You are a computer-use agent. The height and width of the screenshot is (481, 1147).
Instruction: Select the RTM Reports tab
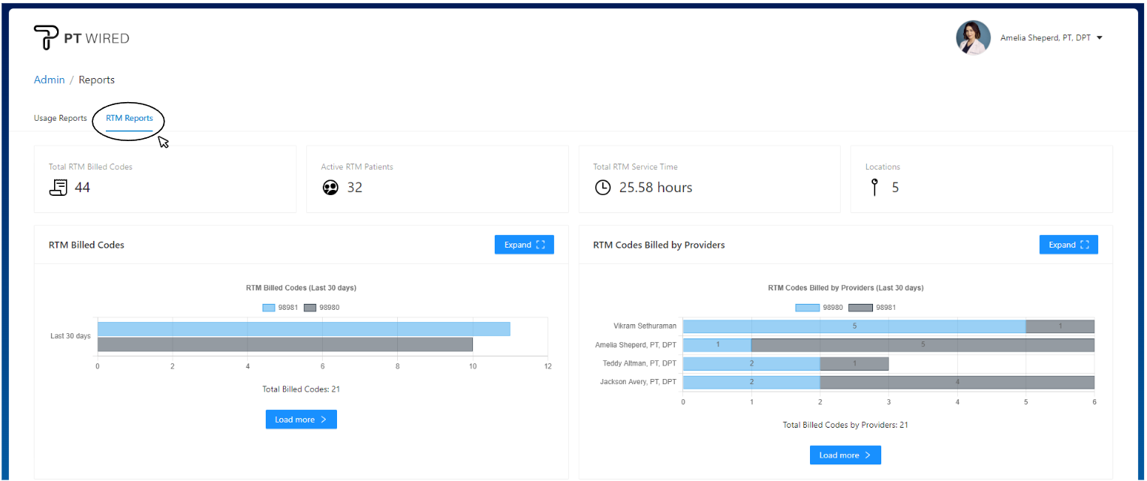129,119
